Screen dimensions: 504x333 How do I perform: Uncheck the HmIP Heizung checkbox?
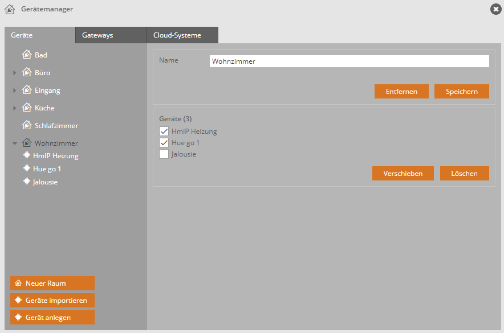pos(164,131)
